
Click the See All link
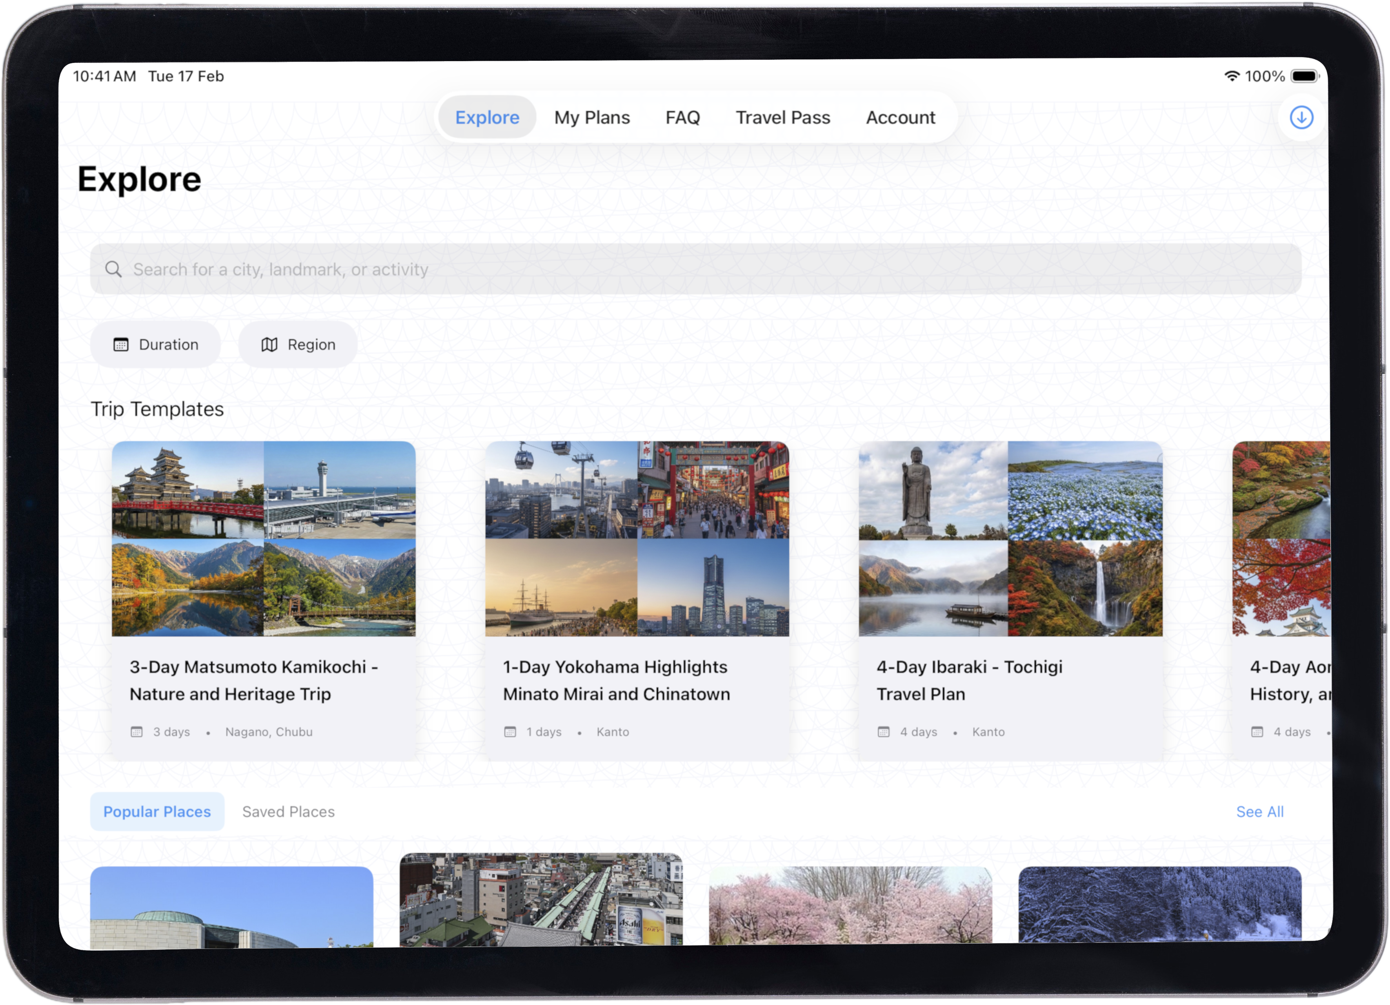[1259, 811]
